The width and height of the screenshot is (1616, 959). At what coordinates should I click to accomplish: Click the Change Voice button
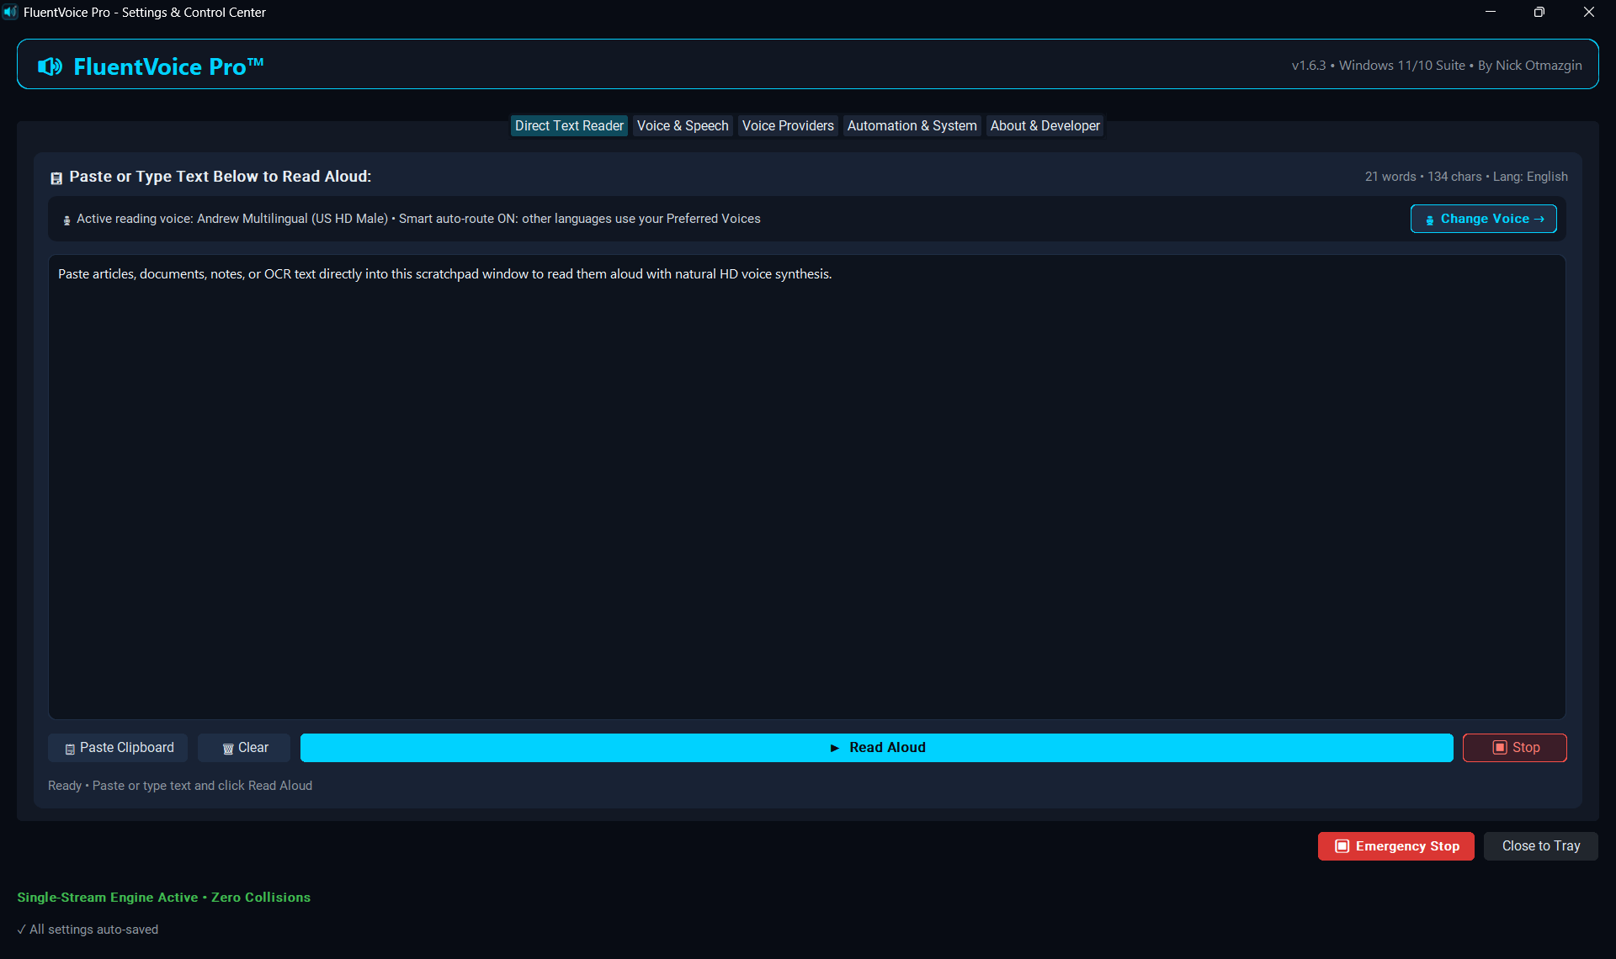(1483, 219)
